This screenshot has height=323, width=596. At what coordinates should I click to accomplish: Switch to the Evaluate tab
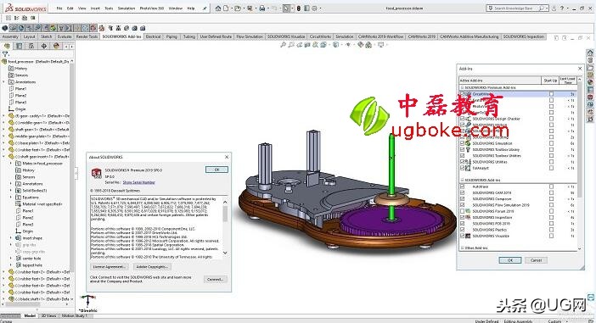click(65, 36)
